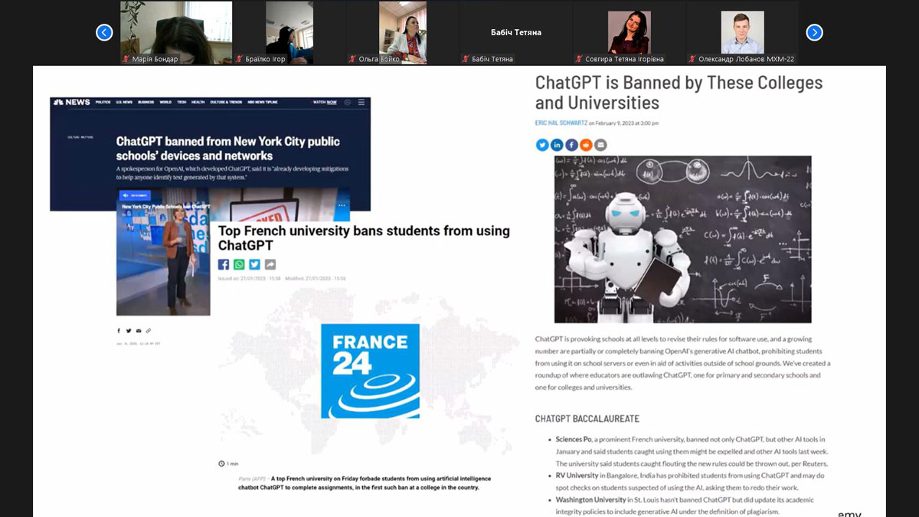Open video options three-dot menu

point(342,205)
